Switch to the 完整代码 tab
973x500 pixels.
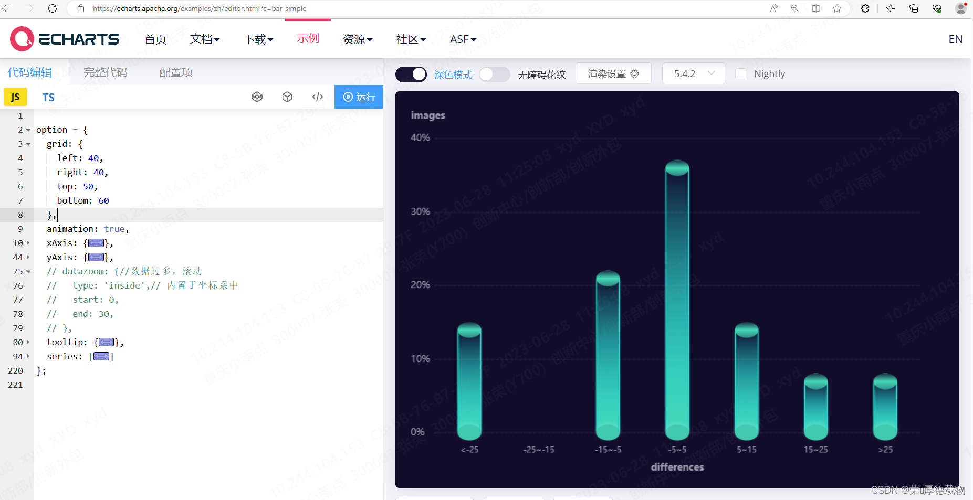click(104, 72)
